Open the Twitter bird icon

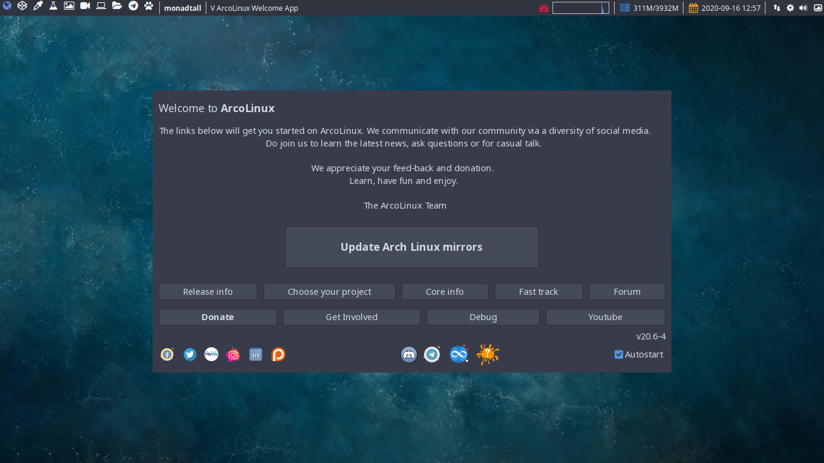tap(190, 354)
